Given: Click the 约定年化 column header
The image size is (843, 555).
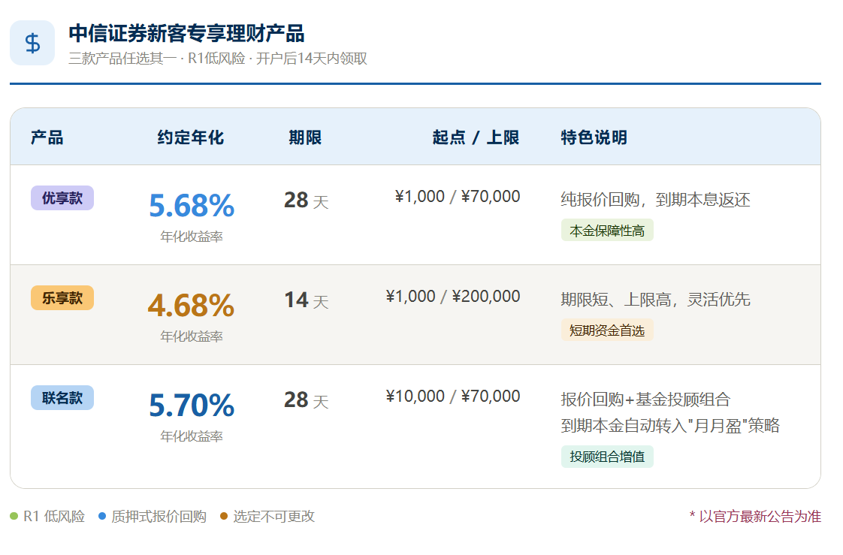Looking at the screenshot, I should click(191, 137).
